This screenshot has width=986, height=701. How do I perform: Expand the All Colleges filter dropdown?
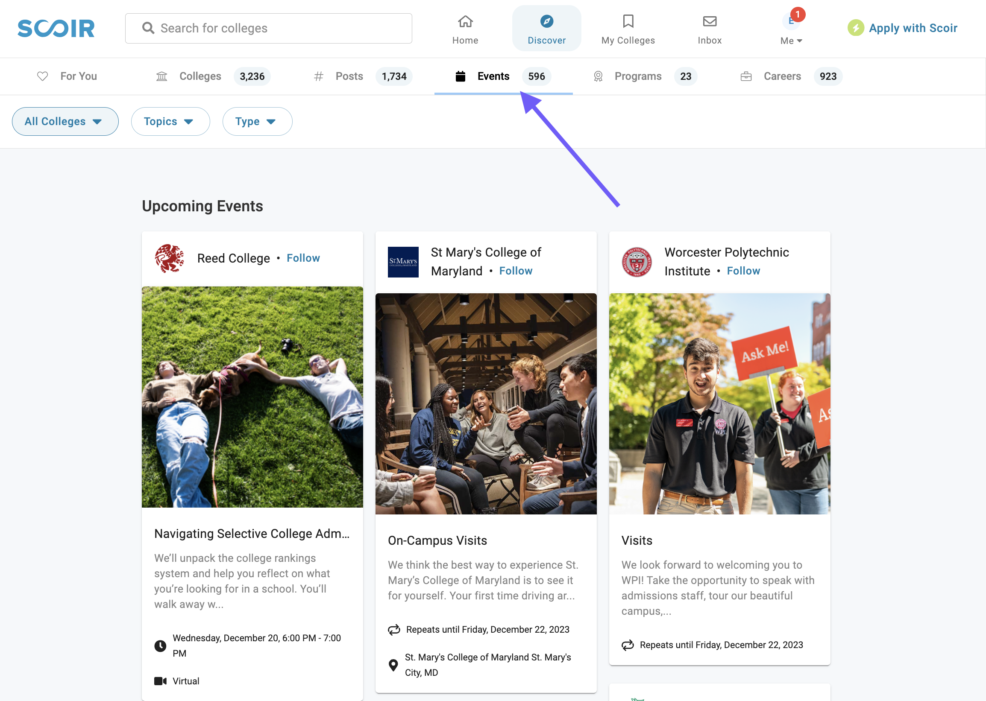click(65, 121)
